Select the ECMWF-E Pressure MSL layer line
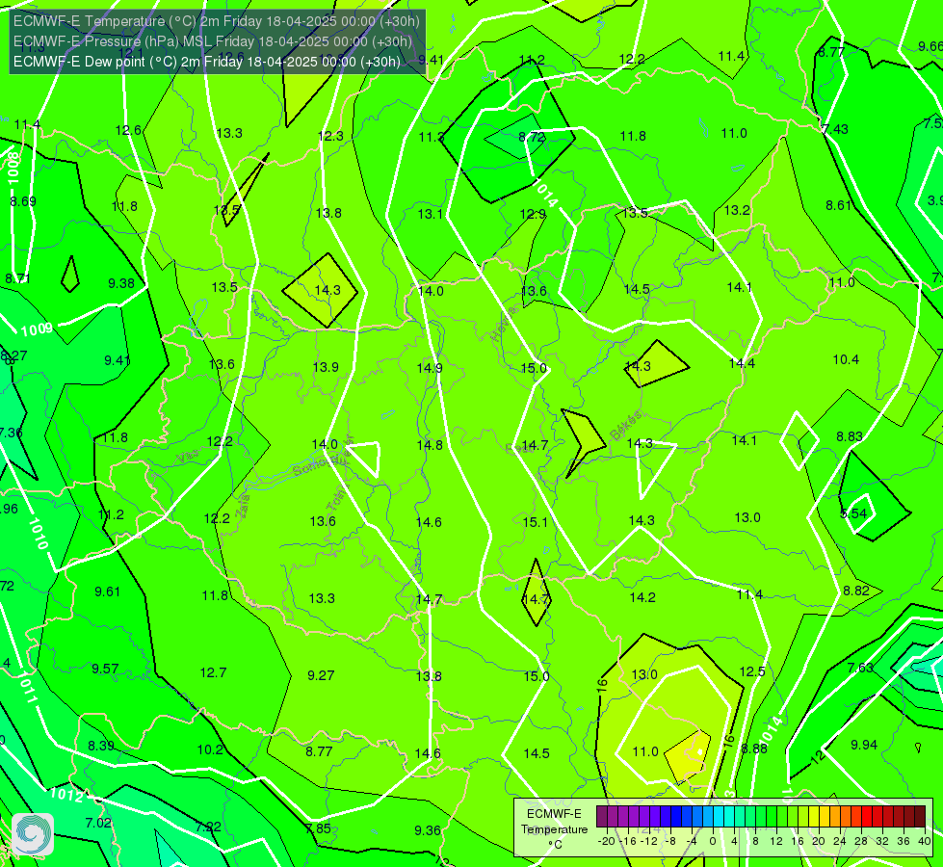943x867 pixels. click(212, 41)
